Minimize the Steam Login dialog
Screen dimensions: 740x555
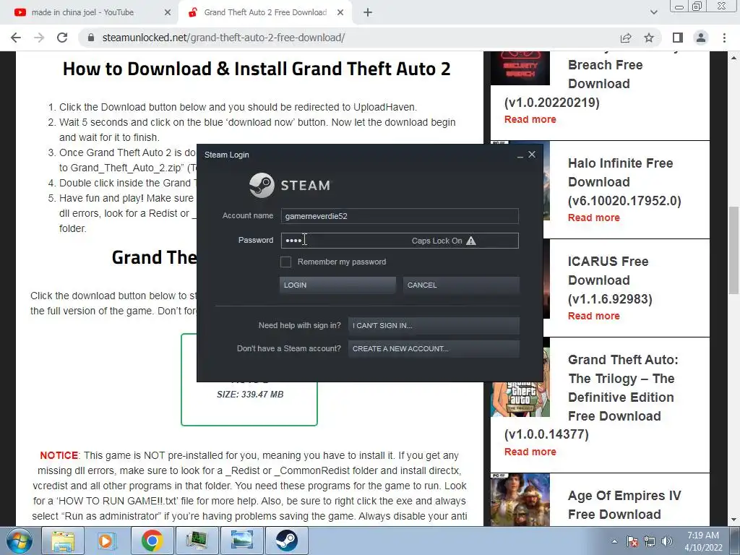pyautogui.click(x=520, y=155)
